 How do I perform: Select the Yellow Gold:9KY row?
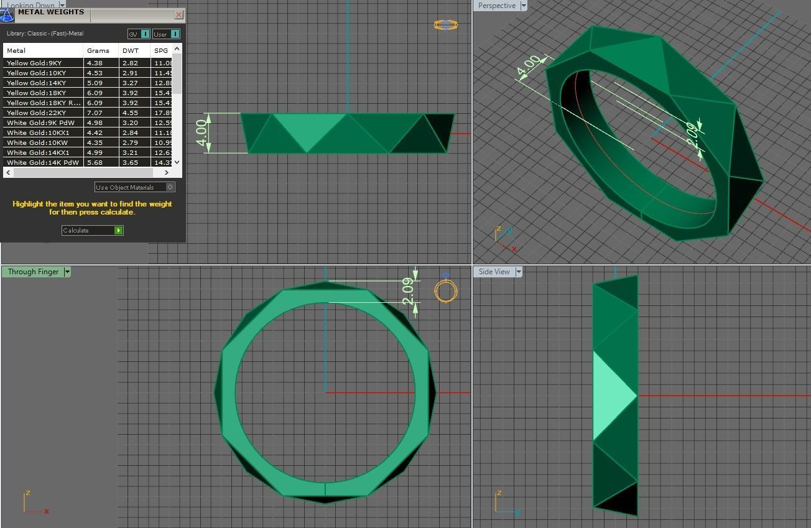pyautogui.click(x=88, y=63)
